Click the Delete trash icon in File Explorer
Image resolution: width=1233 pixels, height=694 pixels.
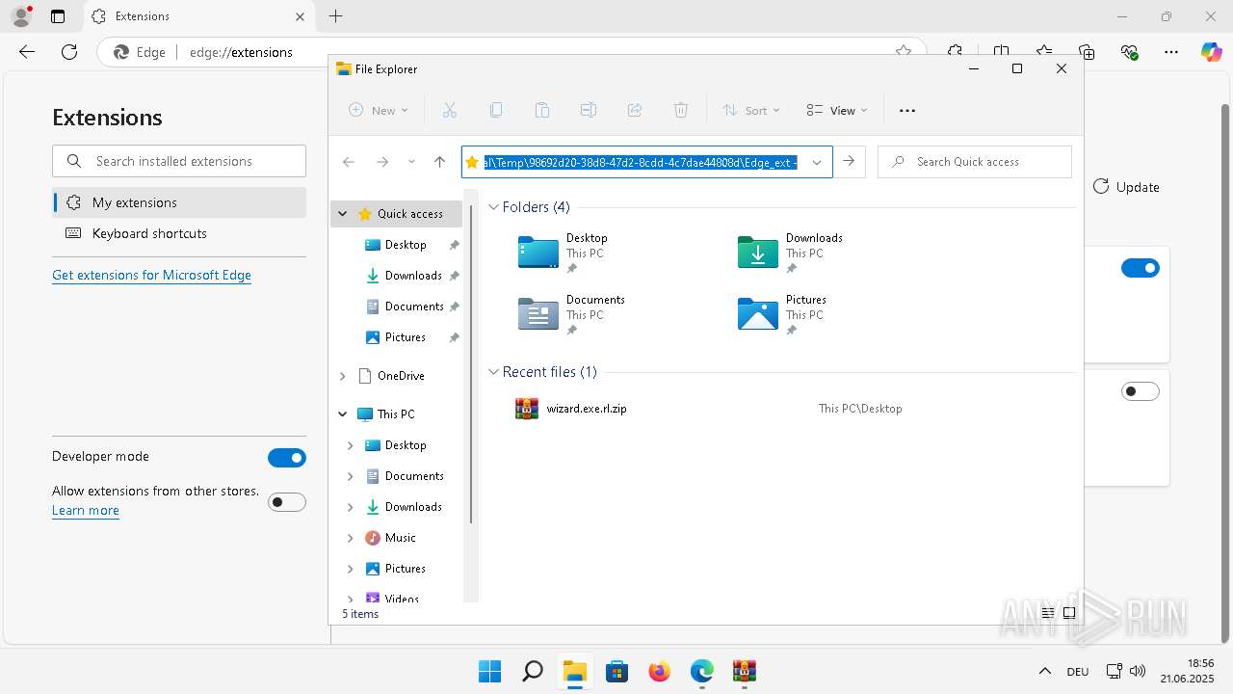[681, 110]
